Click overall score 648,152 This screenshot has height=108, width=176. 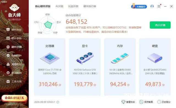tap(76, 21)
